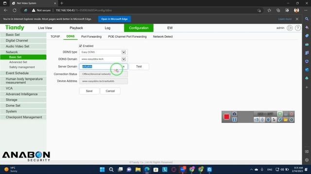This screenshot has width=311, height=174.
Task: Expand the Digital Channel sidebar section
Action: coord(23,41)
